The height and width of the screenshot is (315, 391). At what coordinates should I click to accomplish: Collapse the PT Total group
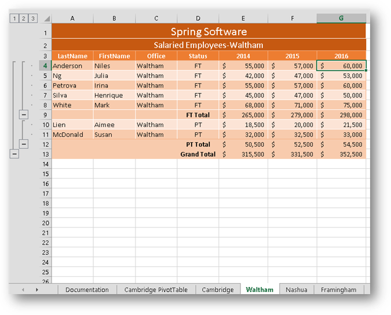24,144
